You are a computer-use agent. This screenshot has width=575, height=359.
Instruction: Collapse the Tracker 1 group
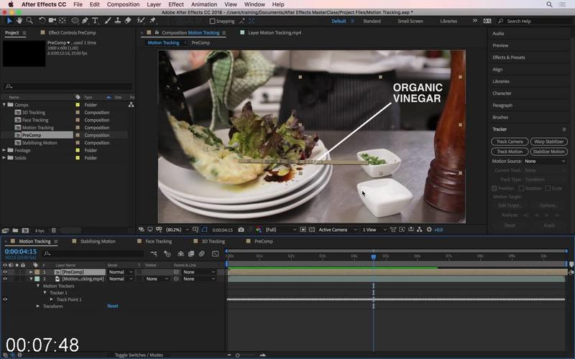(x=45, y=293)
